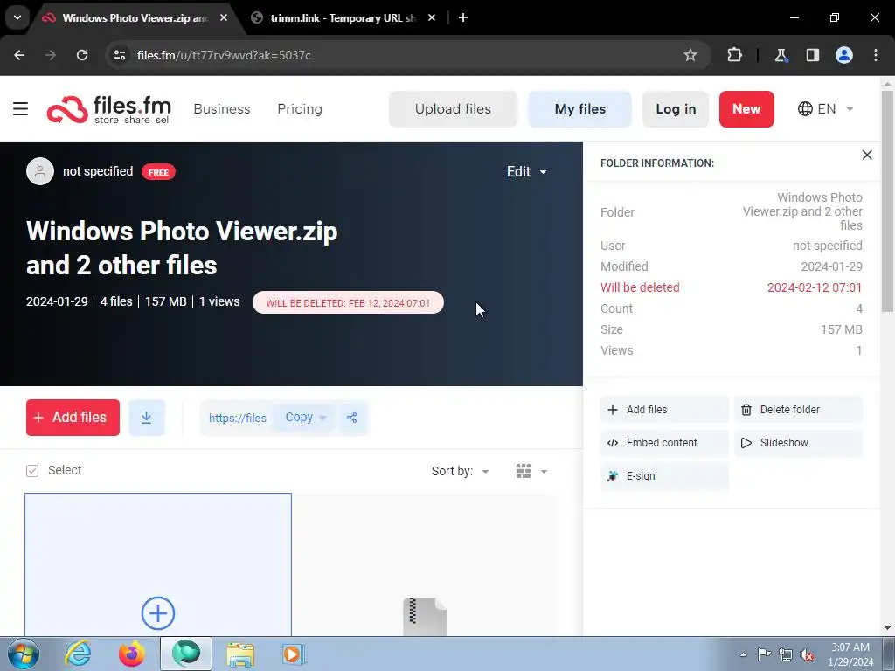Show hidden system tray icons

[x=743, y=654]
